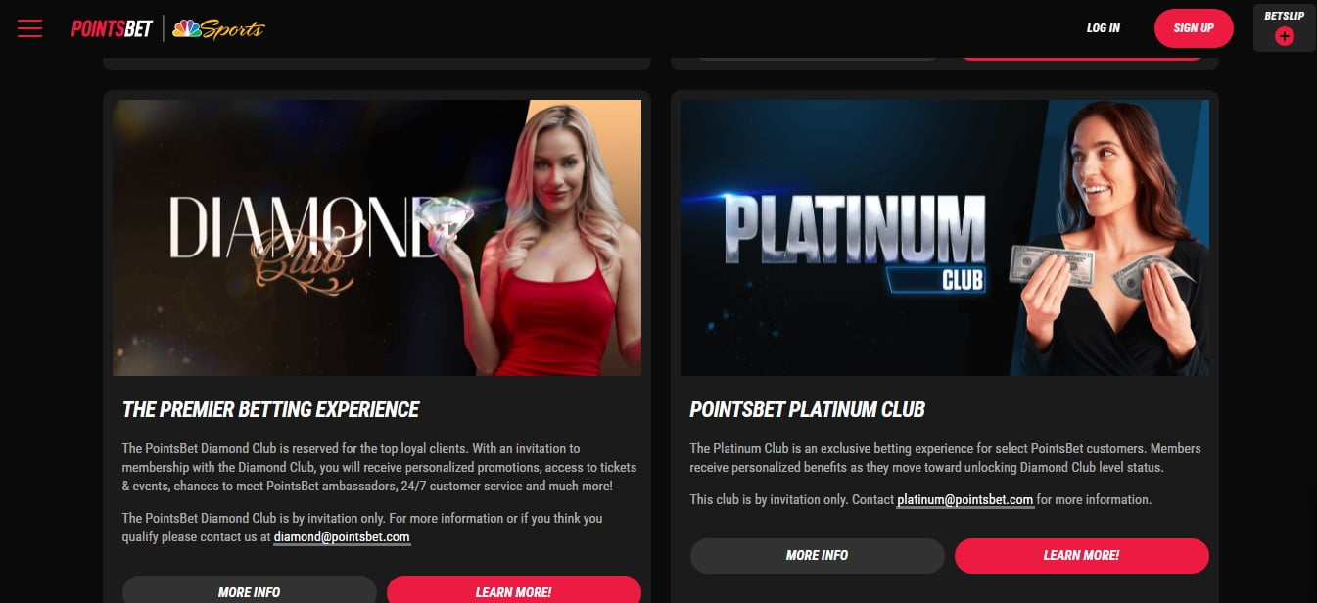Click the partially visible red button above Platinum card
1317x603 pixels.
click(1082, 56)
